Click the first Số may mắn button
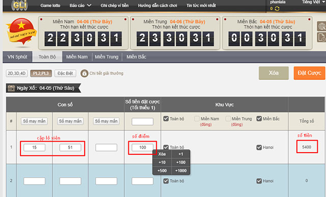 [34, 121]
